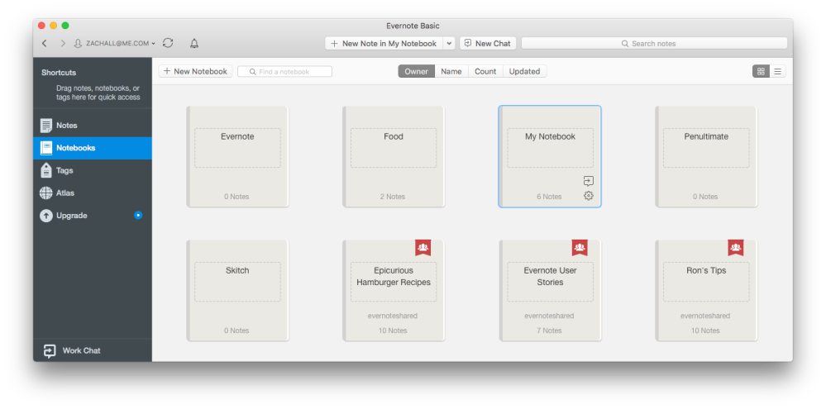This screenshot has height=409, width=826.
Task: Open the ZACHALL@ME.COM account dropdown
Action: 116,43
